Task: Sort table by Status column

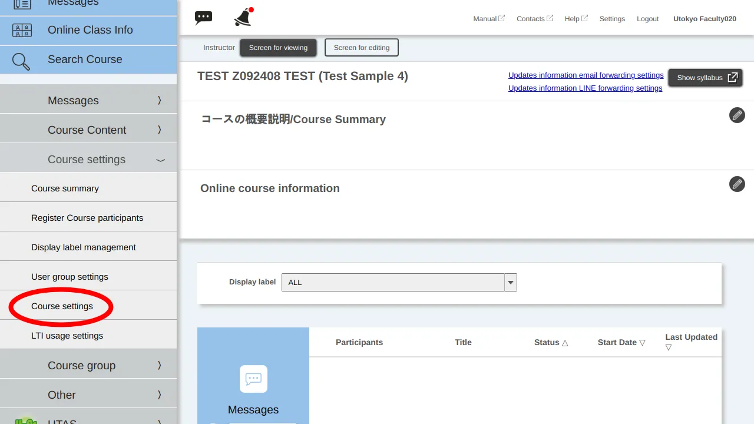Action: pos(551,343)
